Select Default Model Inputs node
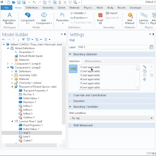156x156 pixels. (31, 56)
